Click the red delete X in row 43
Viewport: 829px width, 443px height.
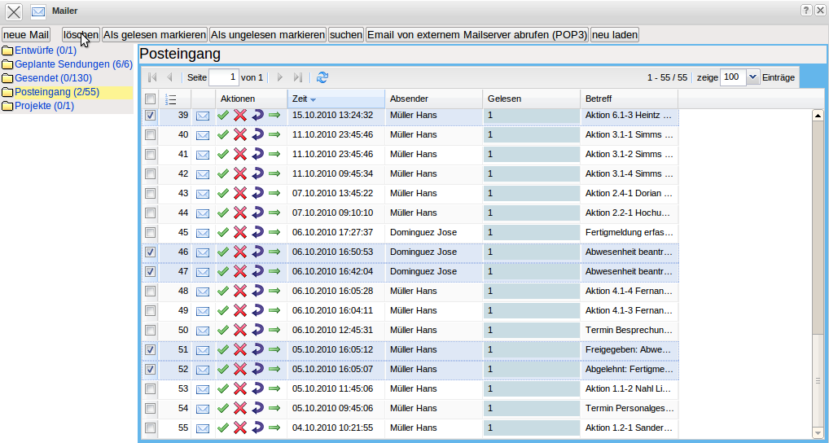pyautogui.click(x=240, y=193)
